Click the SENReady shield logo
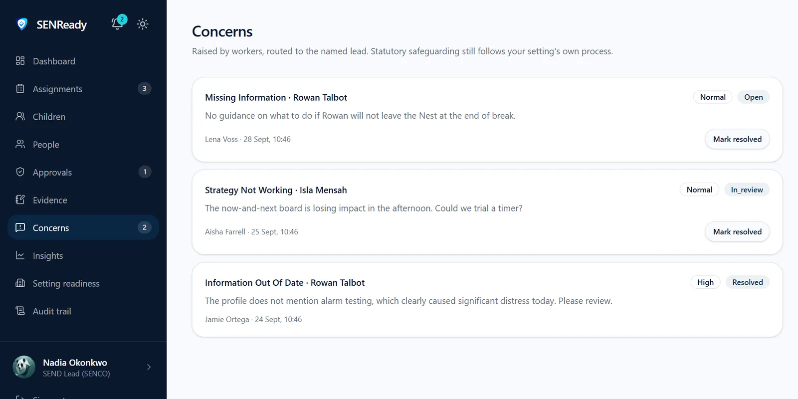The image size is (798, 399). 22,24
